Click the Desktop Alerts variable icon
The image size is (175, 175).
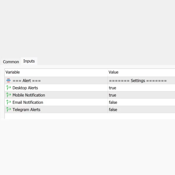8,88
